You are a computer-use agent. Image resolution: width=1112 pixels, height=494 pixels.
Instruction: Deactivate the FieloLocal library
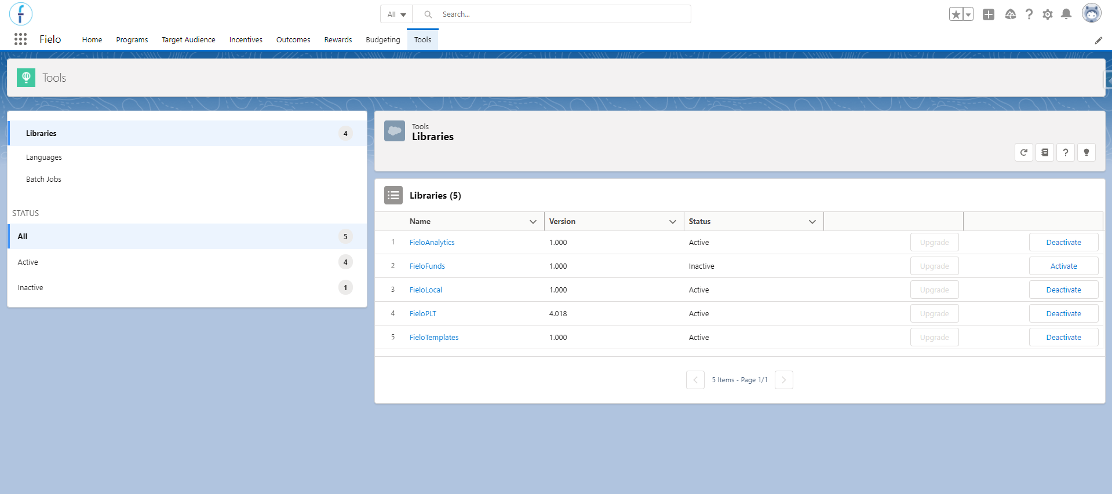point(1064,290)
